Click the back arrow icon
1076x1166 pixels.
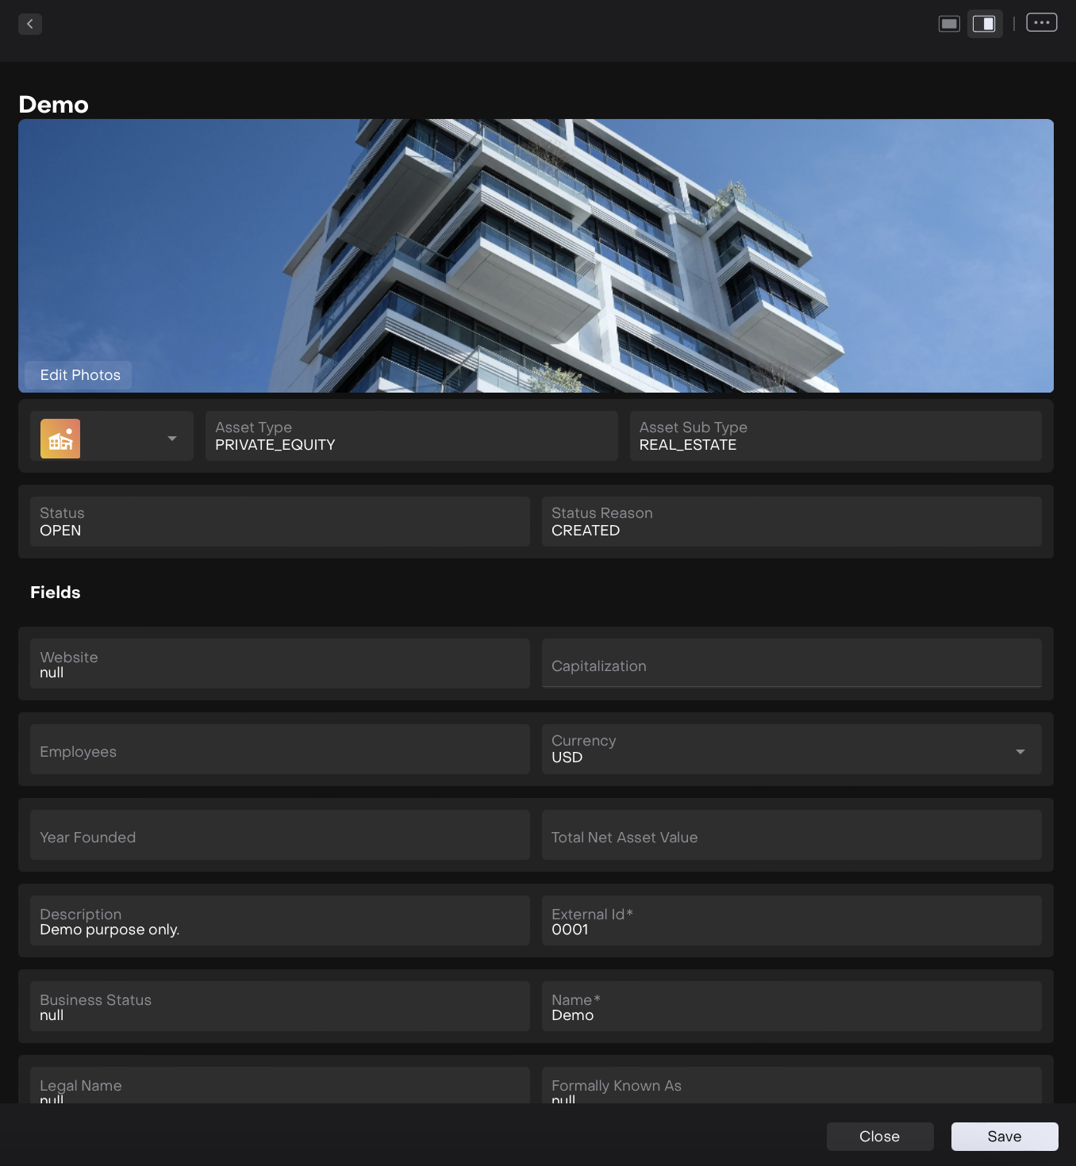point(30,24)
